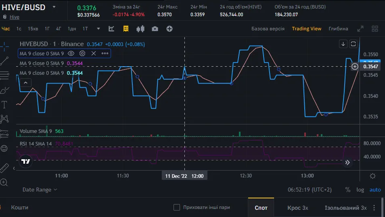
Task: Switch to Базова версія chart
Action: [268, 29]
